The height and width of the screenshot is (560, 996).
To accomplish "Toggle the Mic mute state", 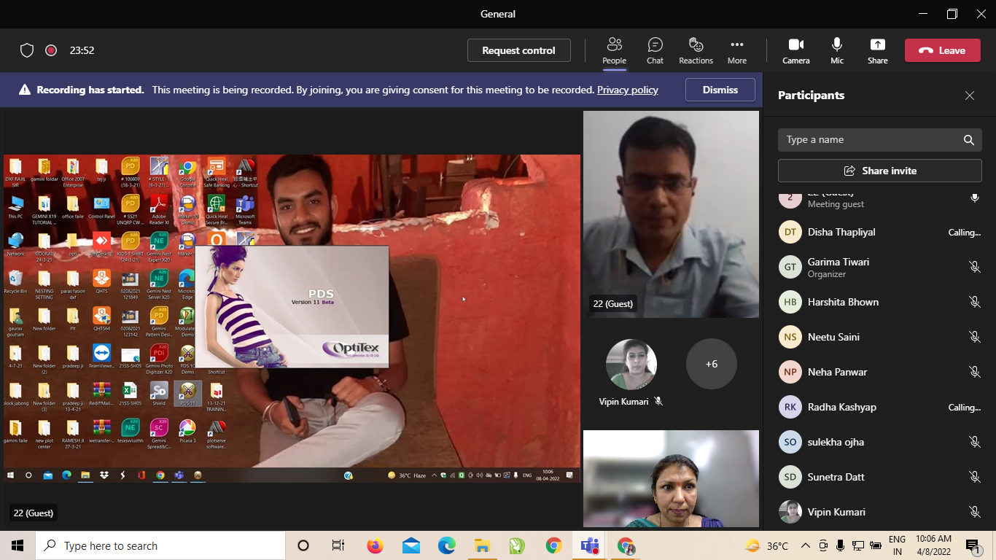I will tap(836, 50).
